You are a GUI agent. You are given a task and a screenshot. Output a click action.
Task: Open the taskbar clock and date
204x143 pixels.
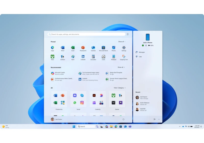[x=197, y=127]
